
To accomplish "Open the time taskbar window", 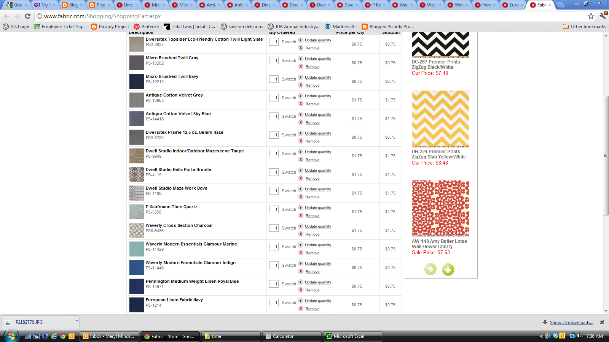I will point(231,336).
